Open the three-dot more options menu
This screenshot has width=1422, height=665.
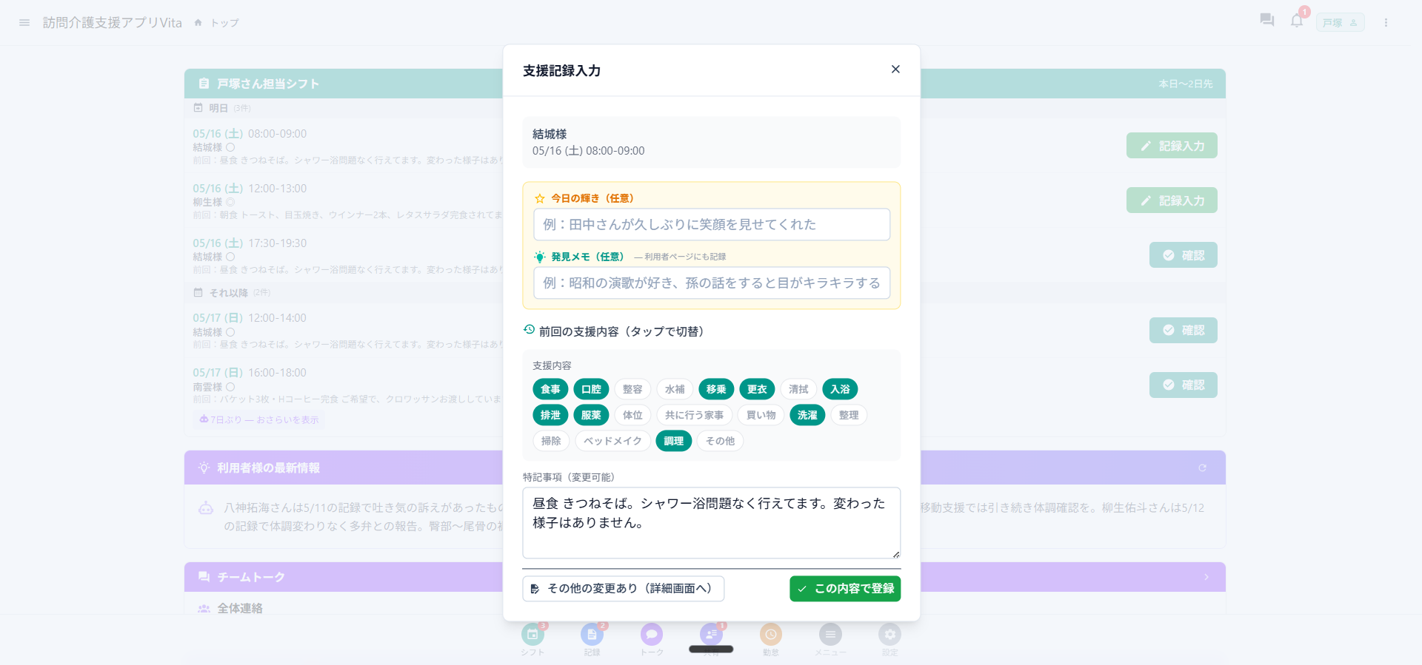1386,23
